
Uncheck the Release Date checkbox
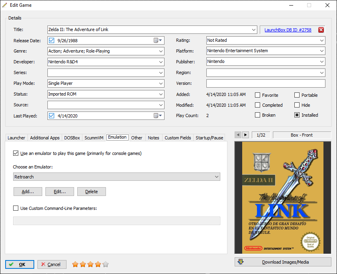(51, 40)
